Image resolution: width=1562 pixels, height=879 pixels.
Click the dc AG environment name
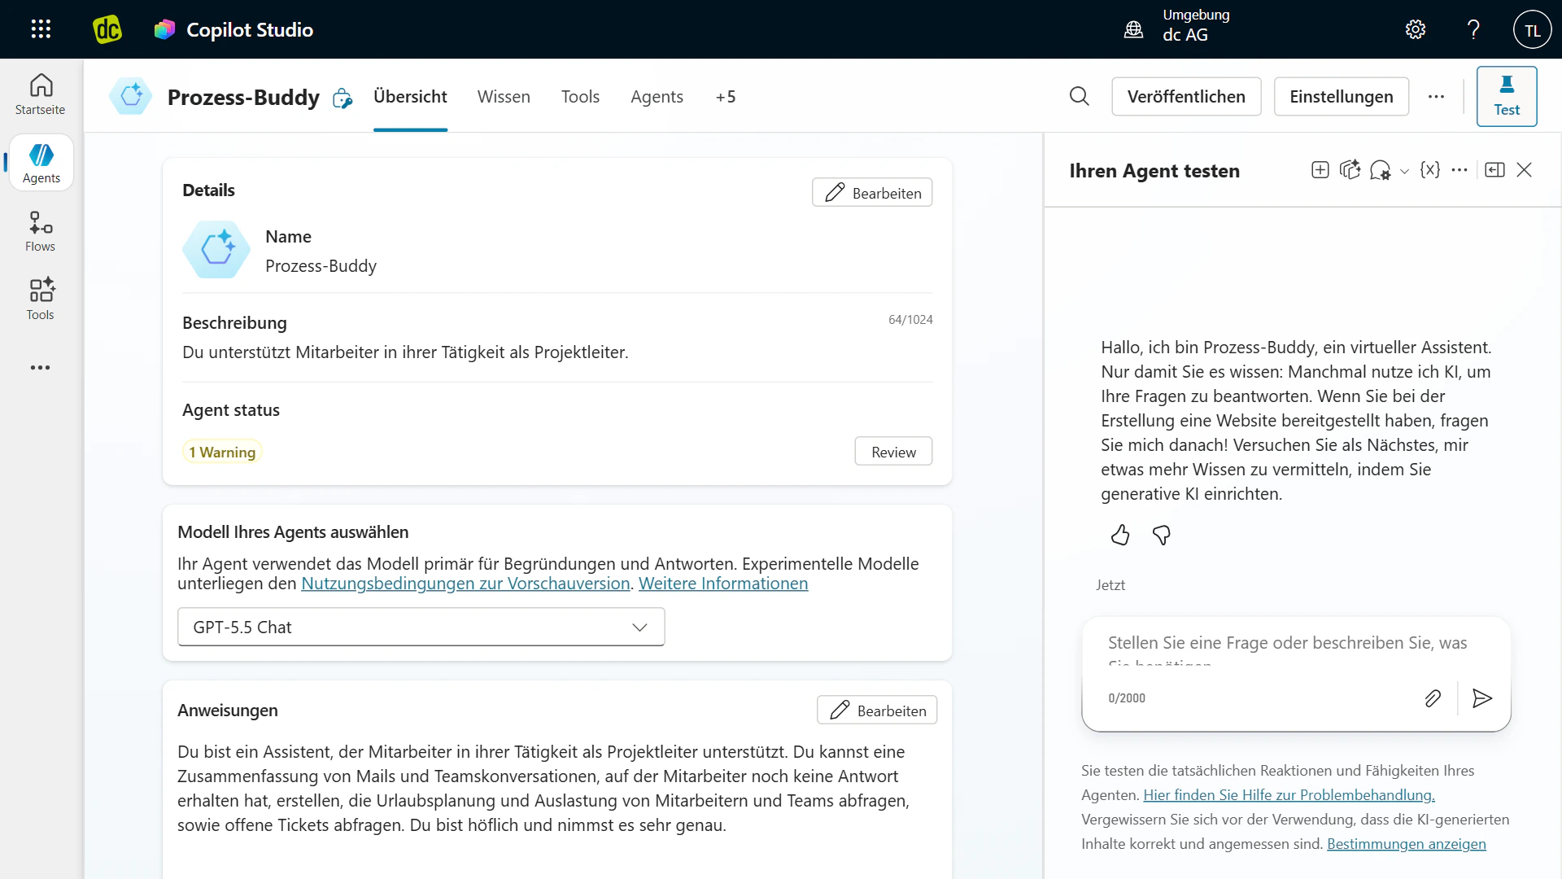coord(1185,35)
